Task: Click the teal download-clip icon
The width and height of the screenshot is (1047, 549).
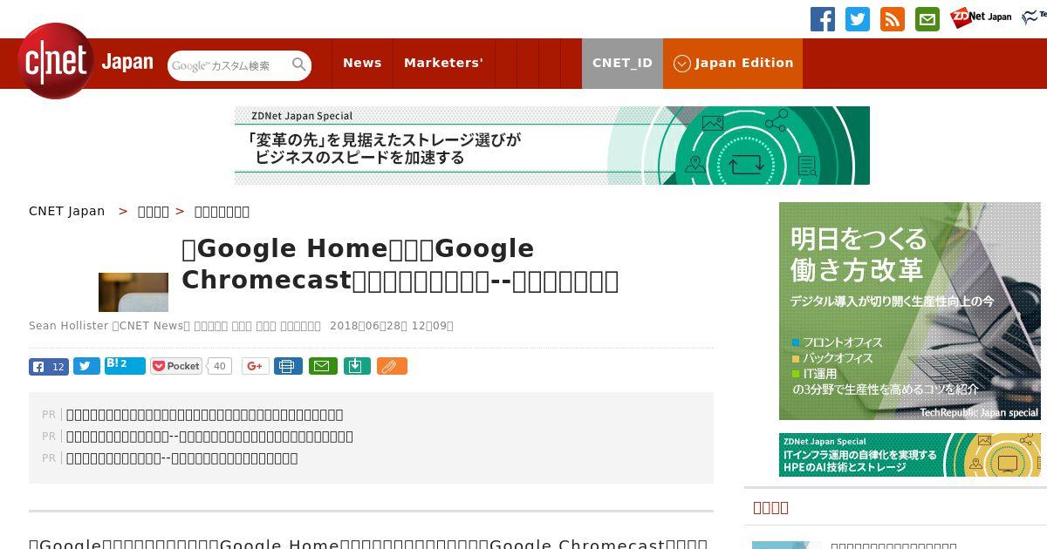Action: click(356, 366)
